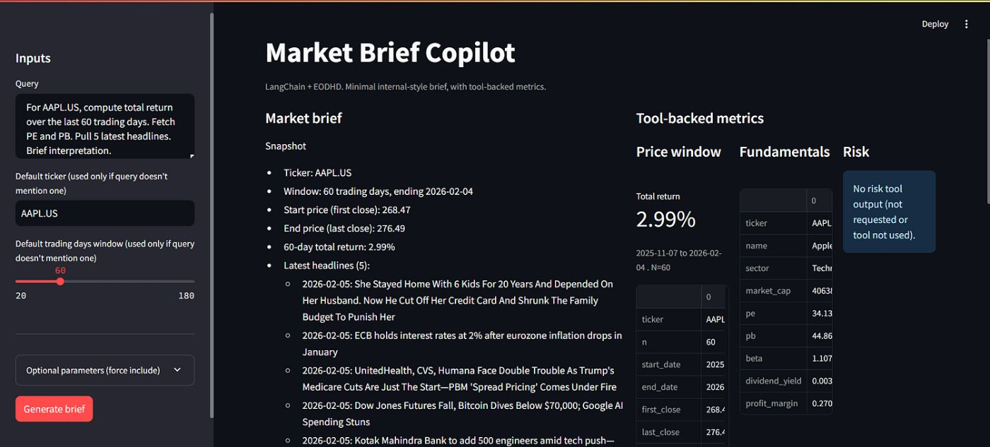Open the three-dot main menu

[x=967, y=24]
